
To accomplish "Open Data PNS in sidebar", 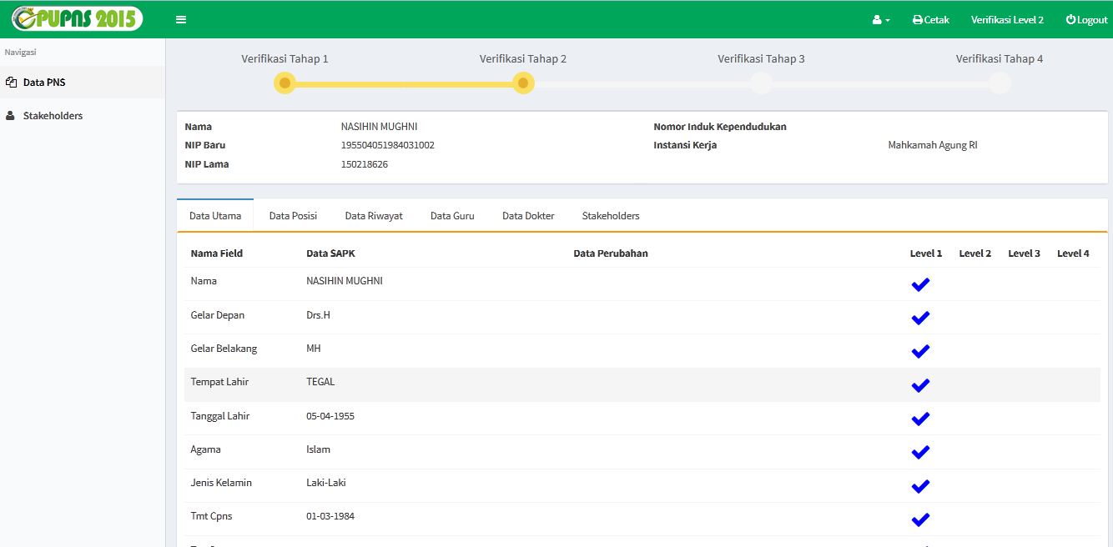I will click(x=44, y=83).
